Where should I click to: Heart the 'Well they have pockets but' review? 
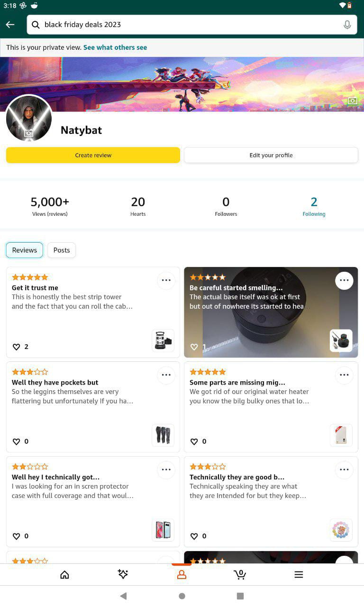(x=16, y=441)
